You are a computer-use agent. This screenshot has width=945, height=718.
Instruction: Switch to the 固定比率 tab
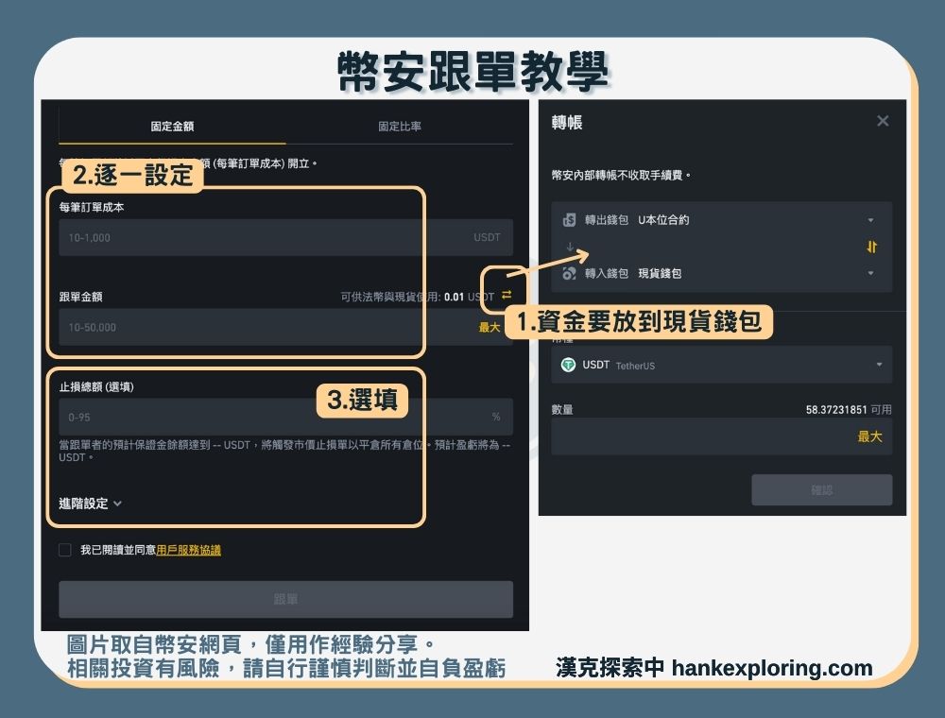[x=400, y=127]
